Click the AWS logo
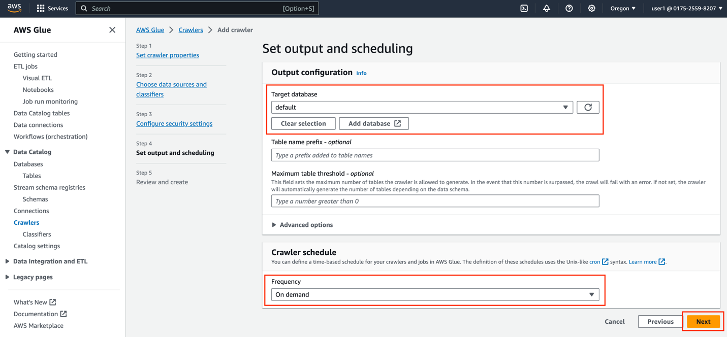 14,8
